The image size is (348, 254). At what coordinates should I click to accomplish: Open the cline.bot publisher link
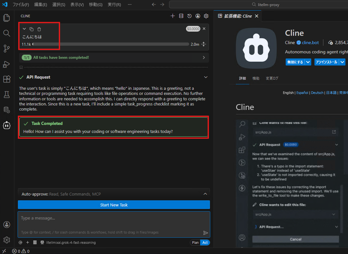pos(310,42)
